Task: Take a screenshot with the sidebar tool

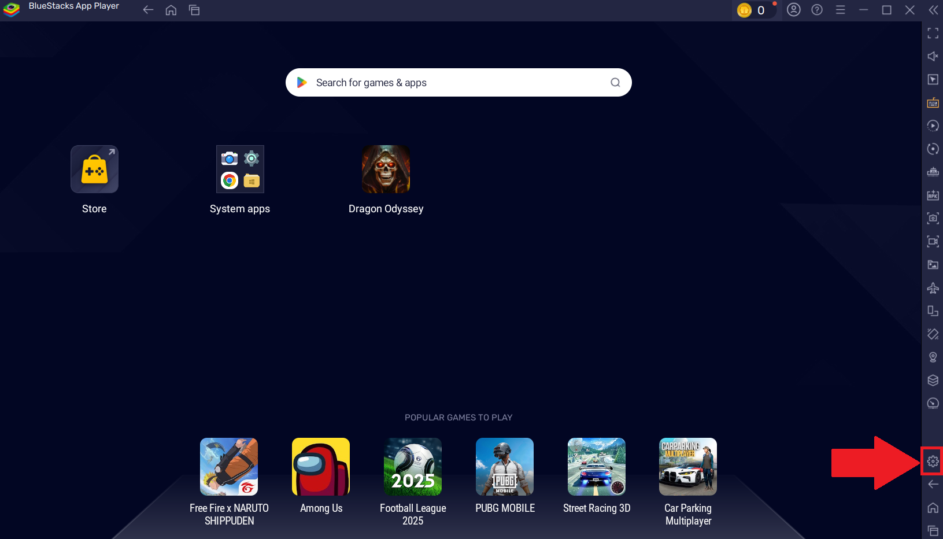Action: pos(933,219)
